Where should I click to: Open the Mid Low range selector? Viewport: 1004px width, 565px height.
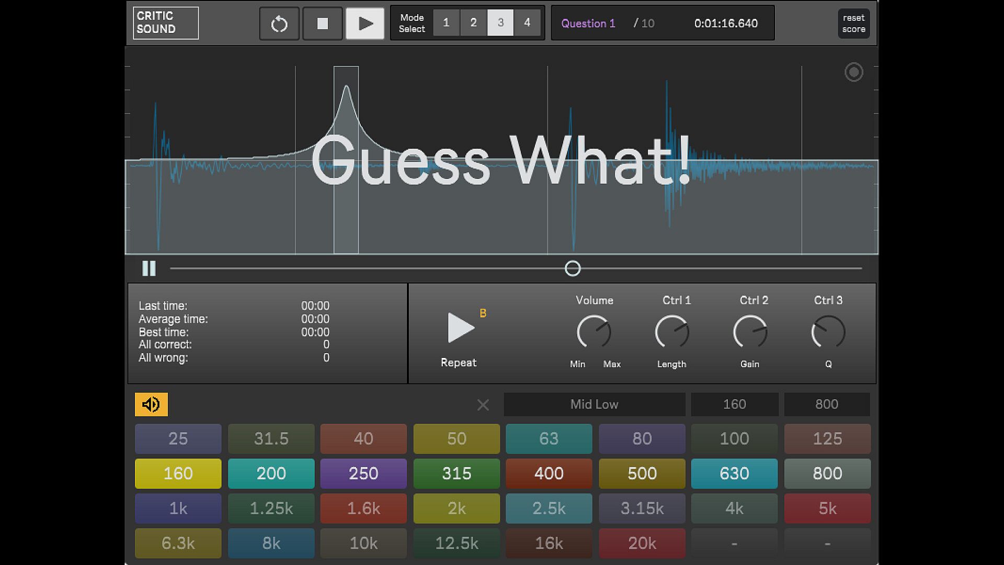[x=594, y=404]
